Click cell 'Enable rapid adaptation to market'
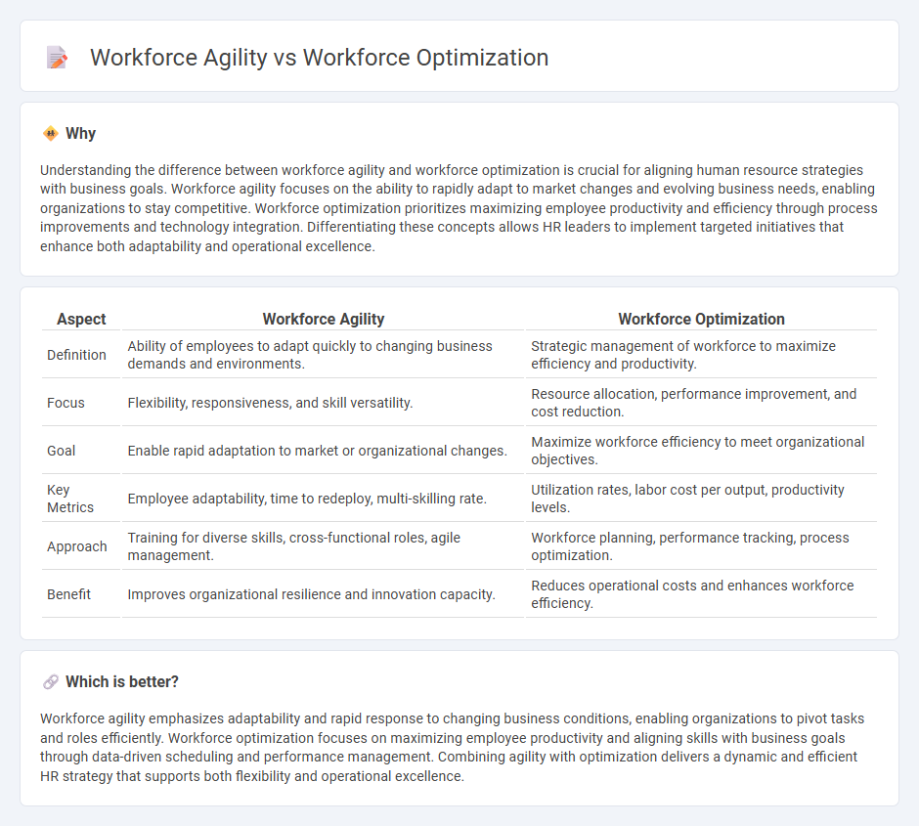919x826 pixels. coord(323,451)
